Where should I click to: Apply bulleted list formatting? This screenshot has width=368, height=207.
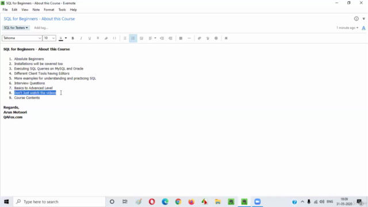[x=125, y=38]
